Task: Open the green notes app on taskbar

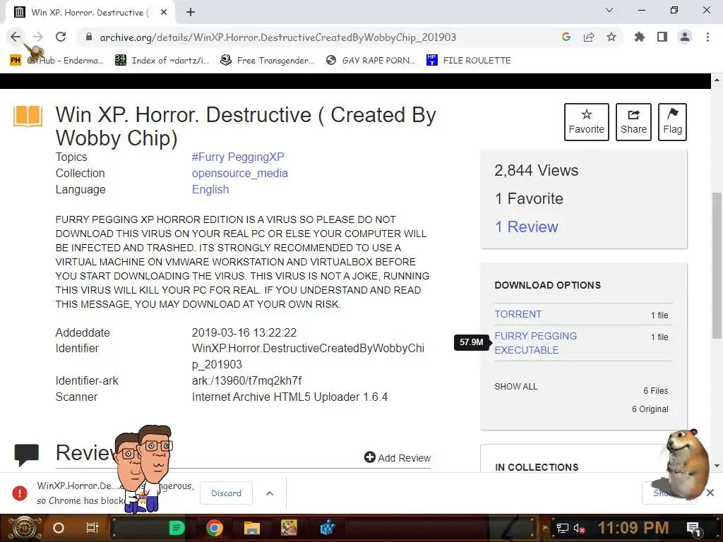Action: coord(177,528)
